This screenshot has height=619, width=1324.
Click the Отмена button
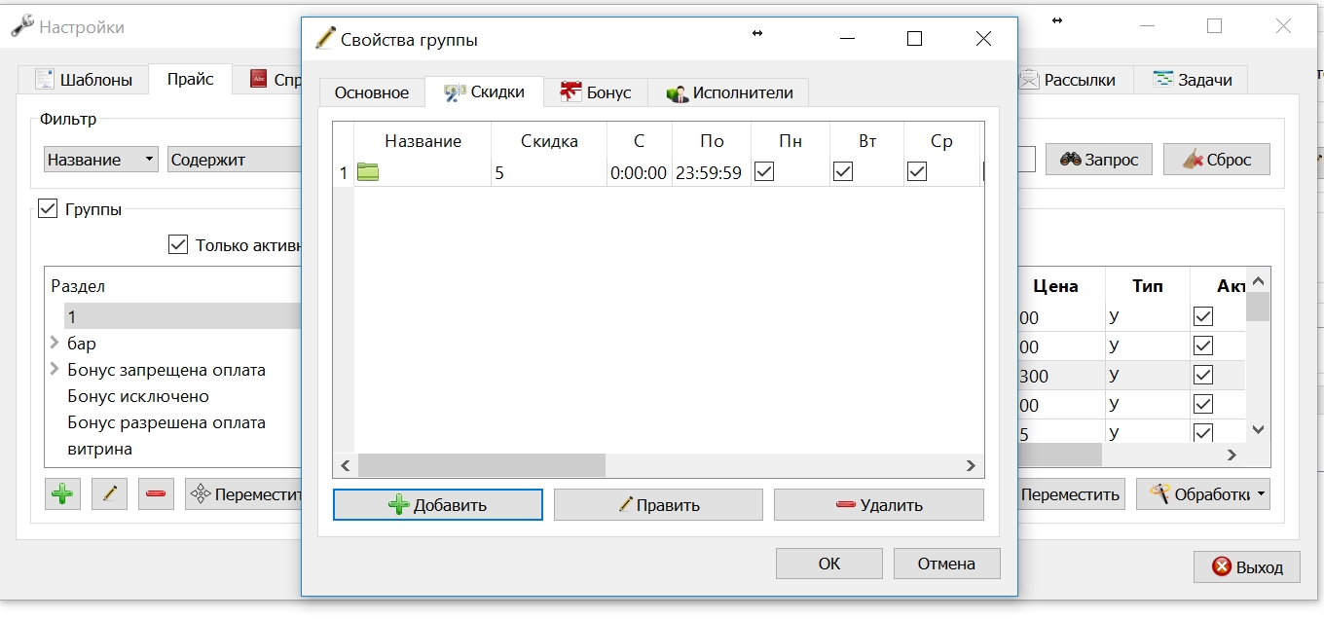coord(946,564)
